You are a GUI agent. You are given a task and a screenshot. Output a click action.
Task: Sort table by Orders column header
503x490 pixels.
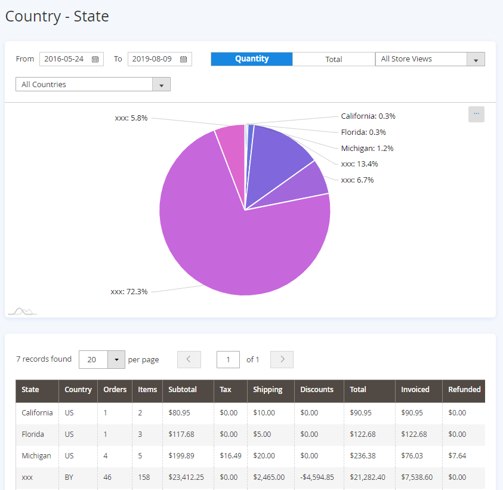pyautogui.click(x=115, y=390)
